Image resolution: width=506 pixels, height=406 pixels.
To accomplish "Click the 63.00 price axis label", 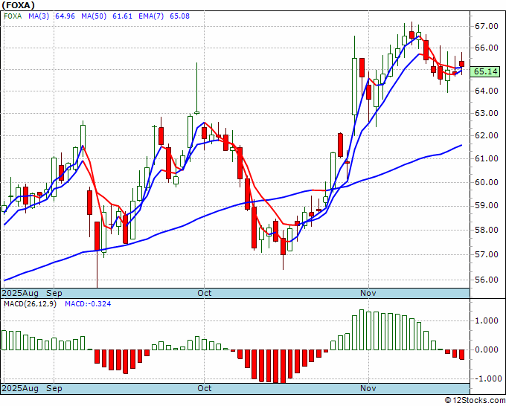I will click(x=487, y=113).
